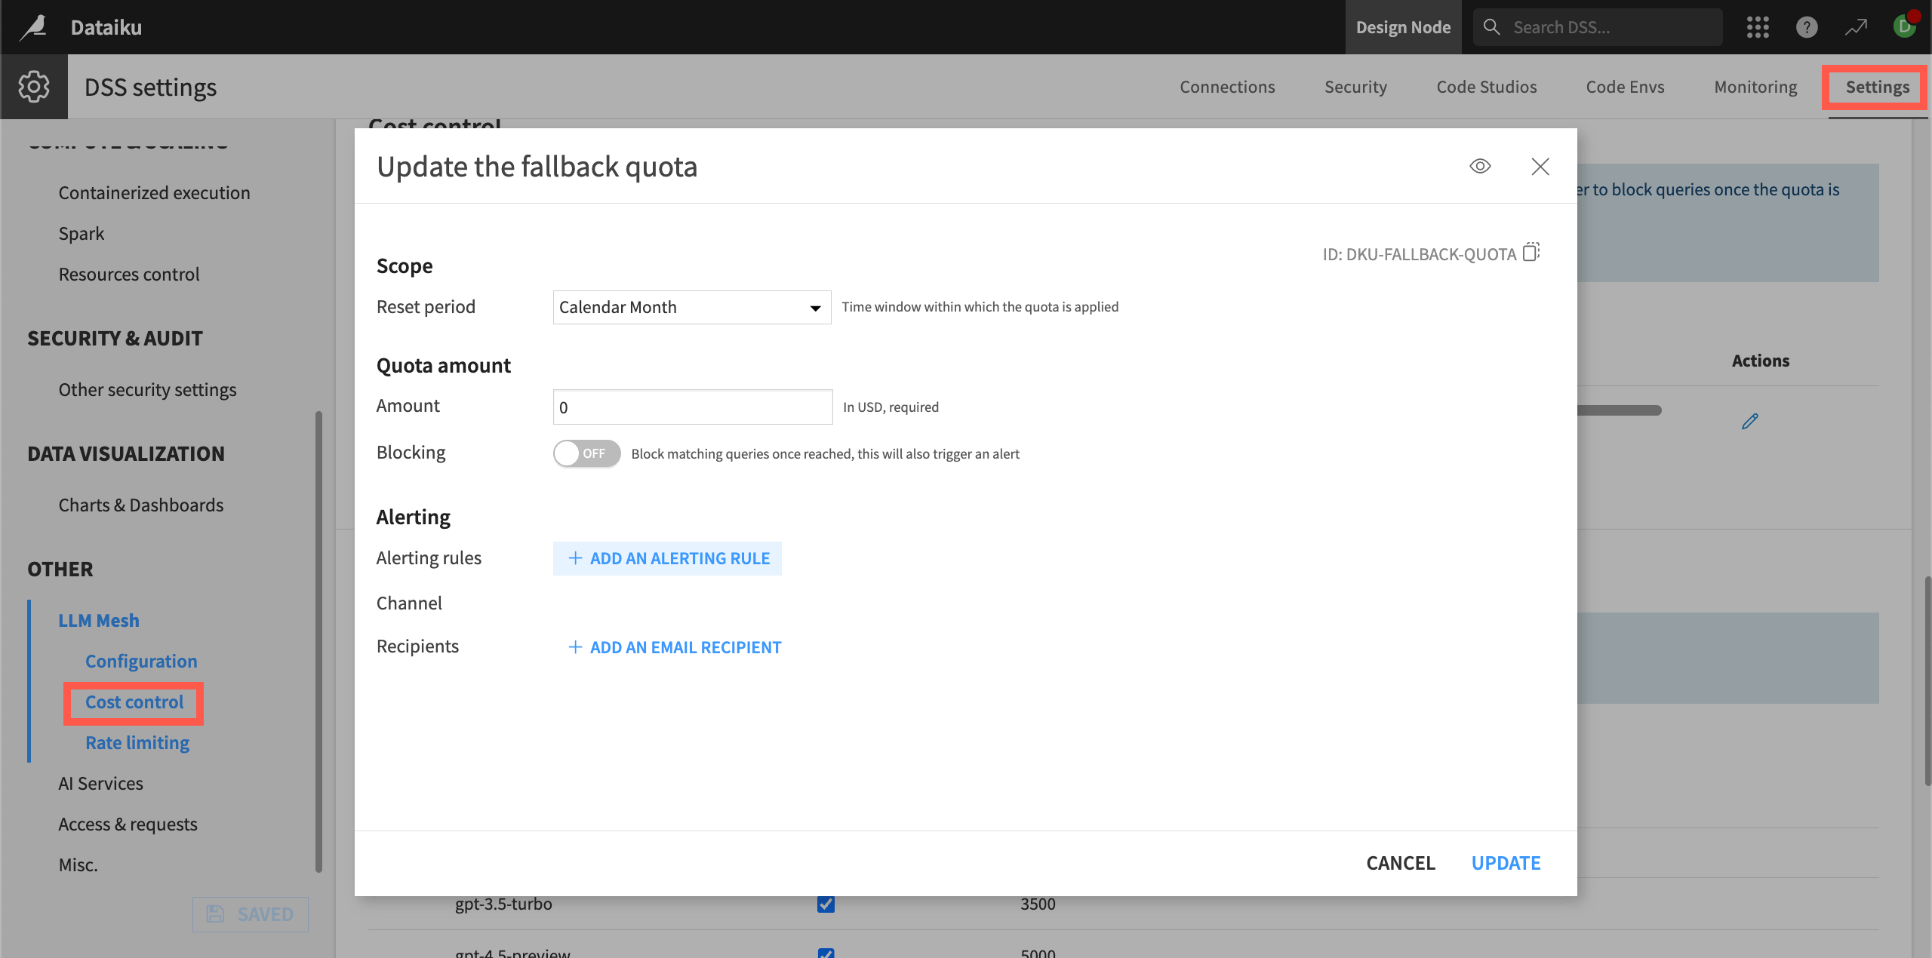
Task: Switch to the Code Envs tab
Action: pos(1624,86)
